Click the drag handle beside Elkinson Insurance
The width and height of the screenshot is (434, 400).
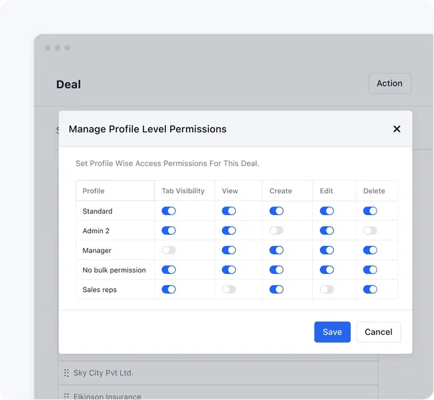[x=66, y=396]
